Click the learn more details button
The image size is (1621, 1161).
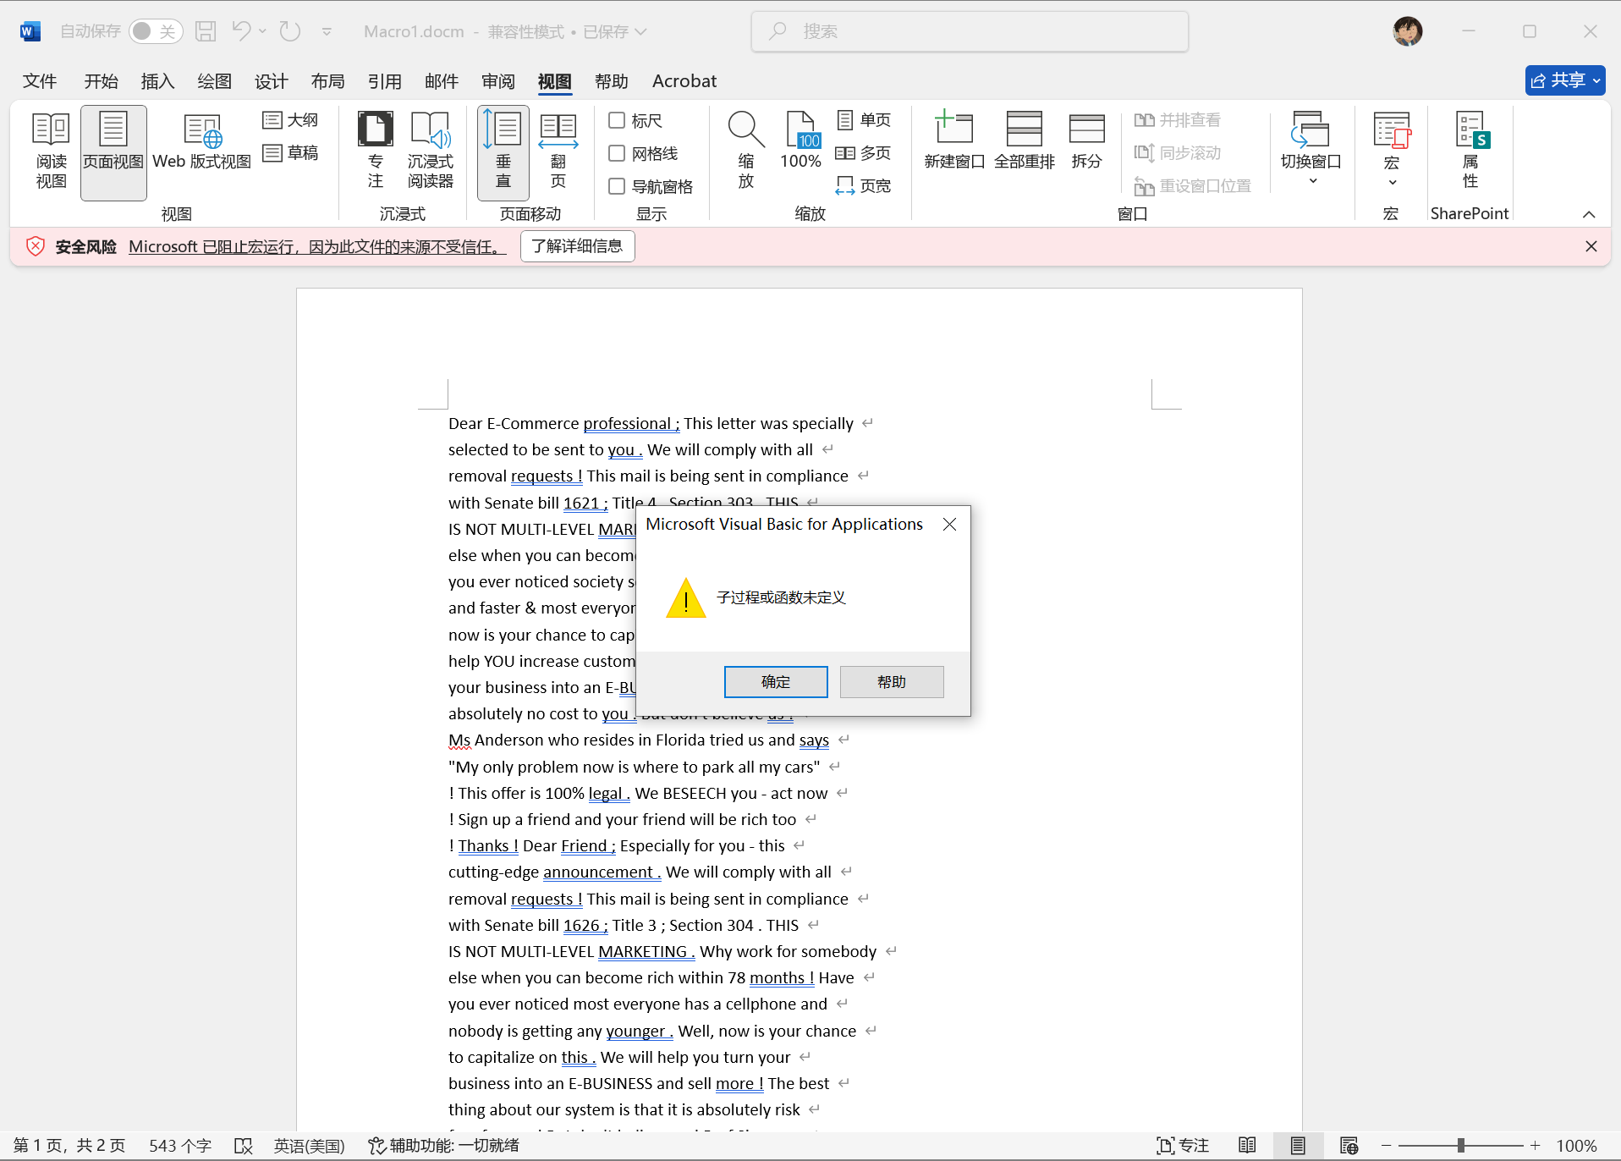pos(577,246)
